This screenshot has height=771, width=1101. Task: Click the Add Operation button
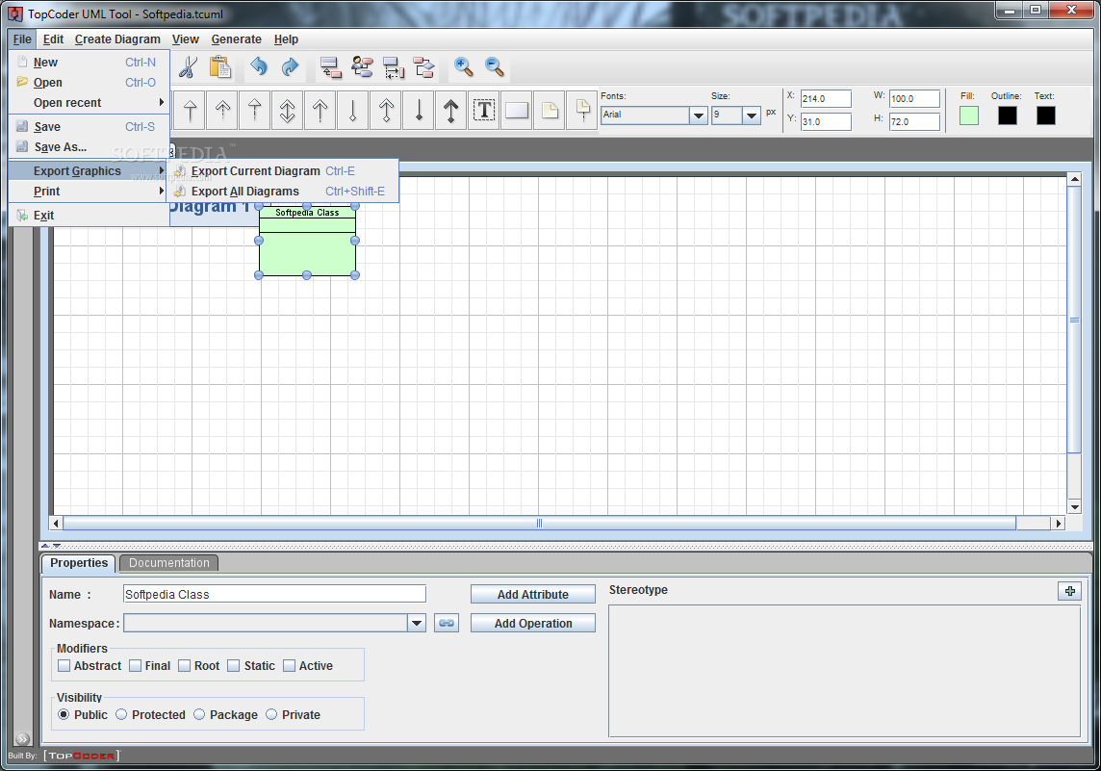tap(533, 623)
